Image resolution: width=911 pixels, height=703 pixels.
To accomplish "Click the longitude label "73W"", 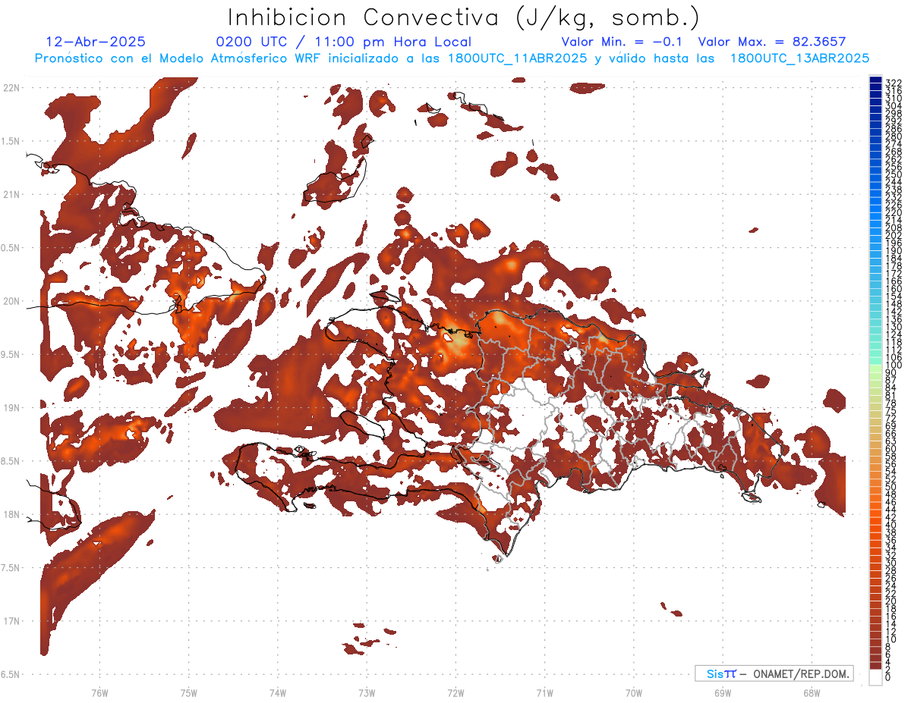I will pyautogui.click(x=367, y=692).
